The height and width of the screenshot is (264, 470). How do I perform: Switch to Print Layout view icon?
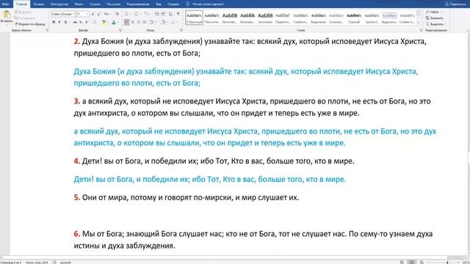(x=412, y=263)
